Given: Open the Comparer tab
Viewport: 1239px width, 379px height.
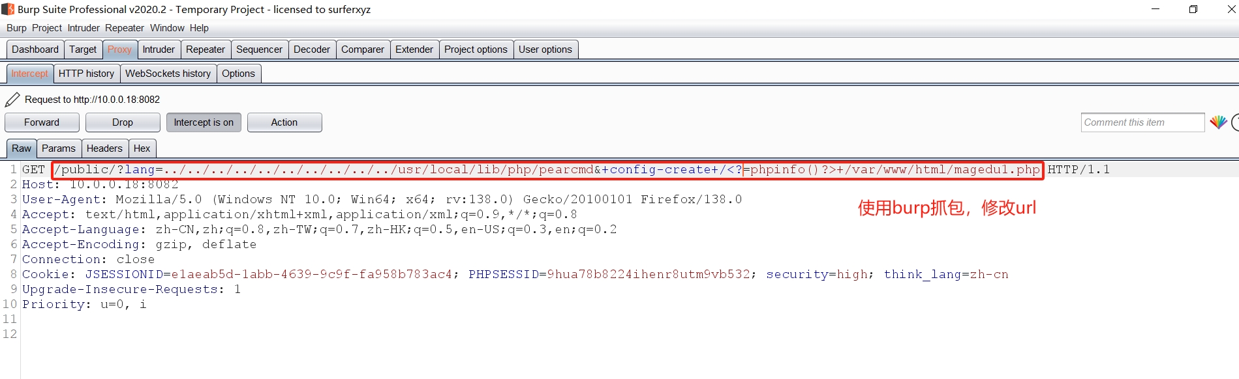Looking at the screenshot, I should (x=363, y=49).
